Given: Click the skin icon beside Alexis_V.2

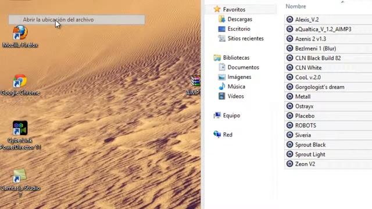Looking at the screenshot, I should point(289,19).
